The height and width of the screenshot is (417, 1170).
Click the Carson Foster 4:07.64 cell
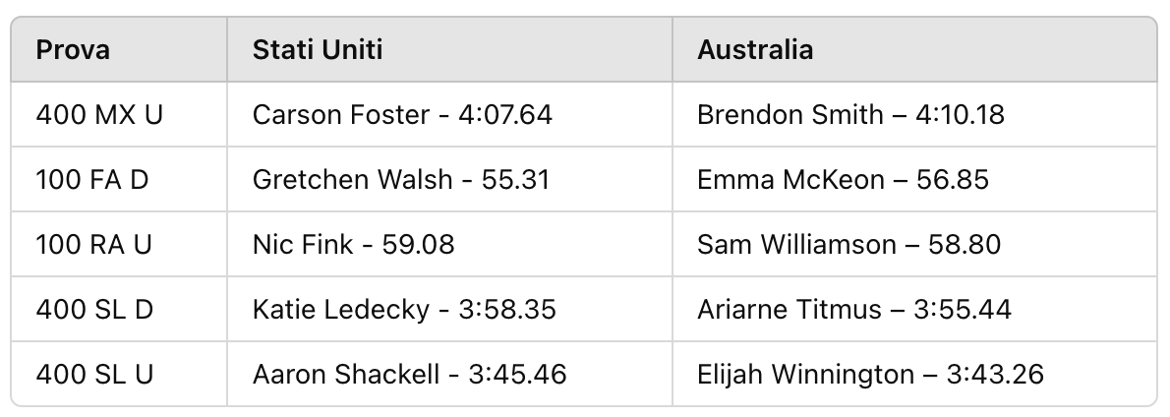402,115
